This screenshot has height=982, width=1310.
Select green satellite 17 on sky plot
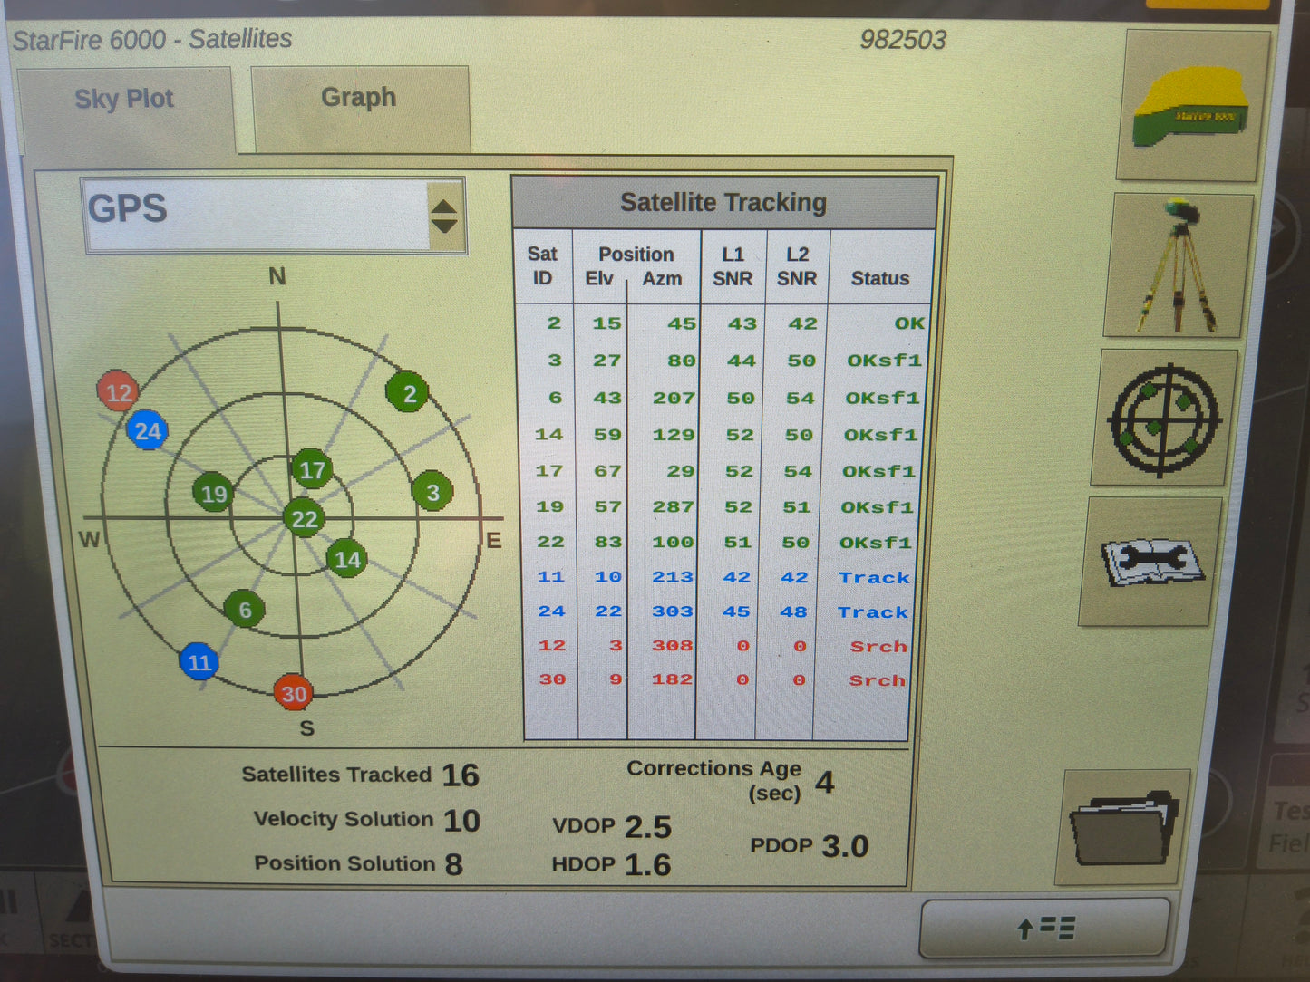point(311,469)
